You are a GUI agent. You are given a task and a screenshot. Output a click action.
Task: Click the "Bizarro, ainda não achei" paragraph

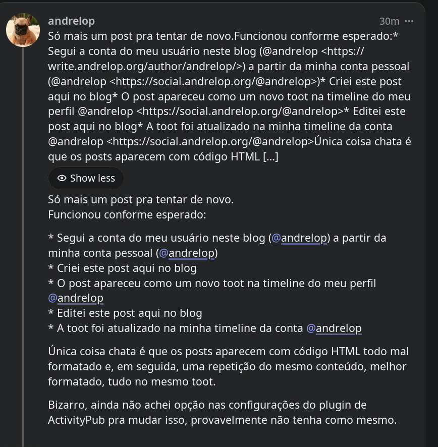223,413
